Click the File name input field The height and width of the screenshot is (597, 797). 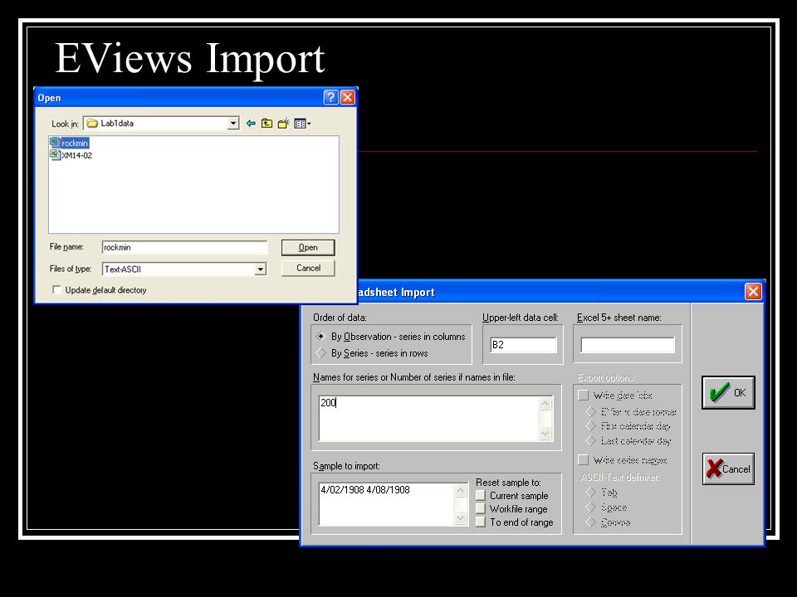pyautogui.click(x=184, y=247)
